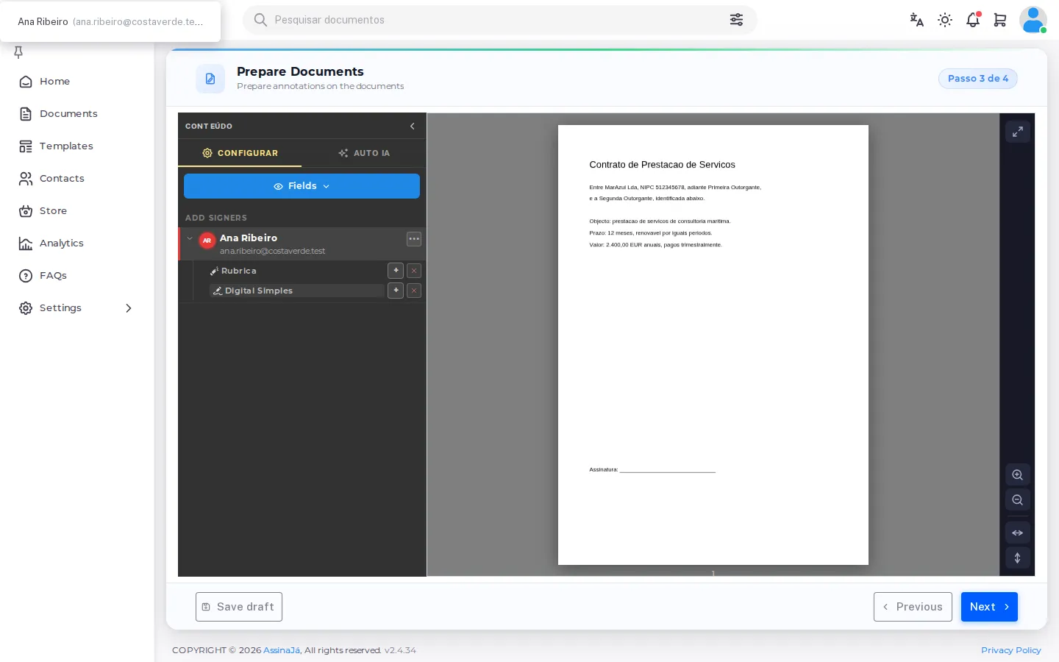Switch to the Configurar tab

click(240, 153)
